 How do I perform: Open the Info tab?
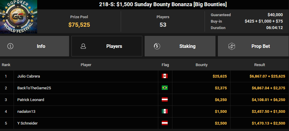pos(35,46)
